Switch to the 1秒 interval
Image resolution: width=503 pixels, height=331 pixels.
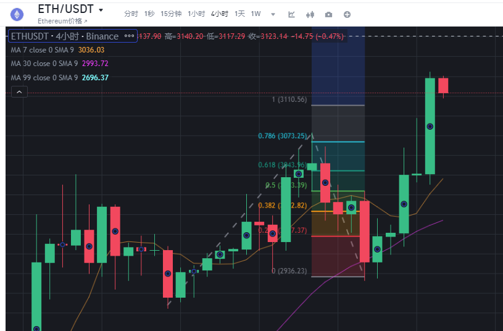pos(149,14)
